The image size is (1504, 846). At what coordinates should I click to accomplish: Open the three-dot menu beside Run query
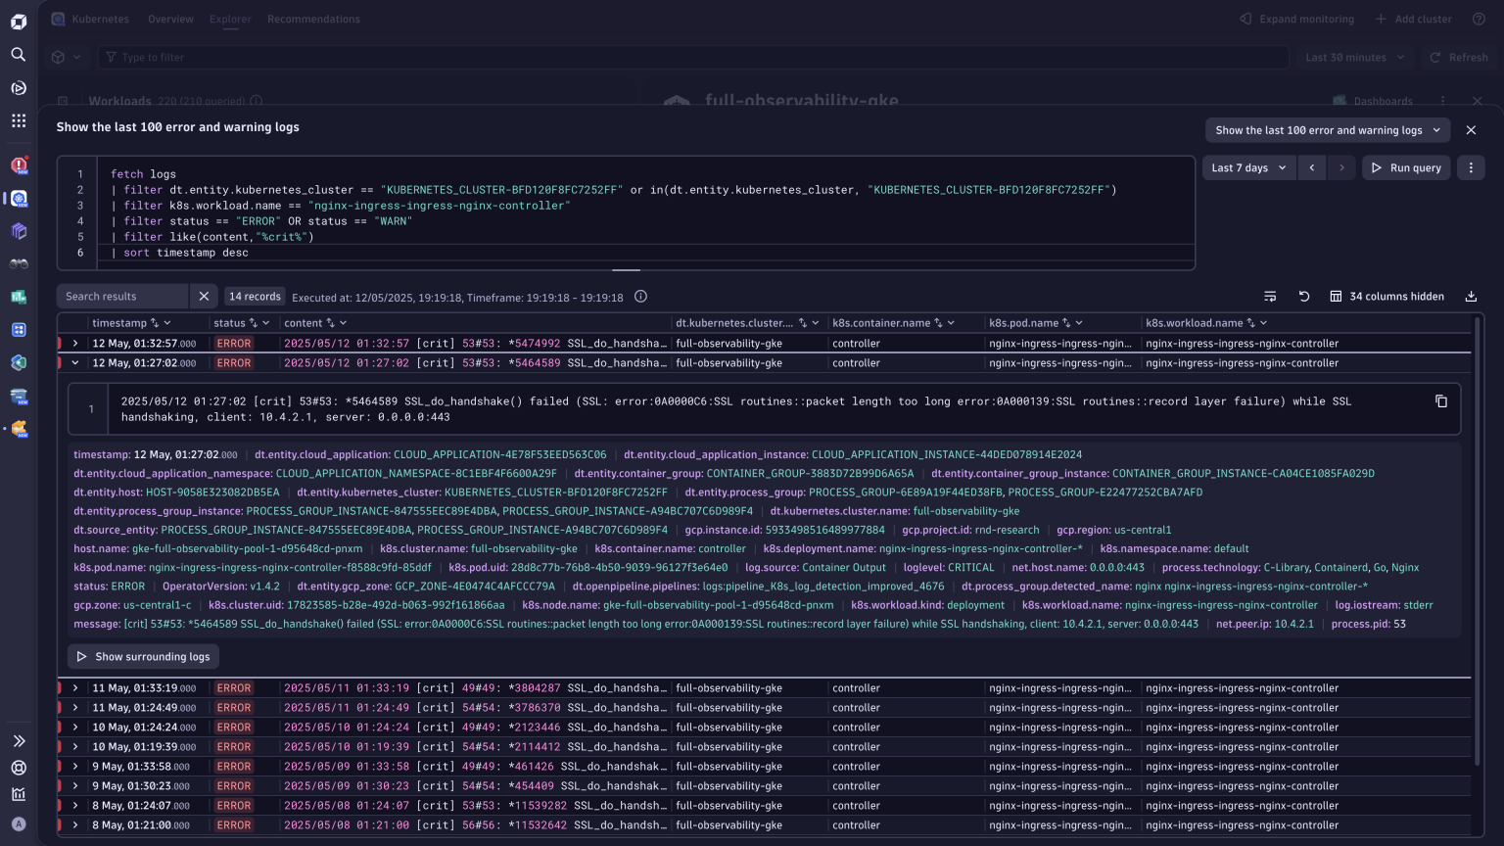[x=1471, y=168]
